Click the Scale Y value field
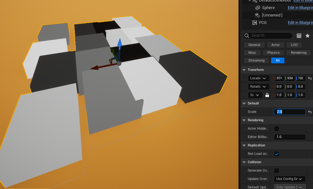The width and height of the screenshot is (313, 189). 290,95
